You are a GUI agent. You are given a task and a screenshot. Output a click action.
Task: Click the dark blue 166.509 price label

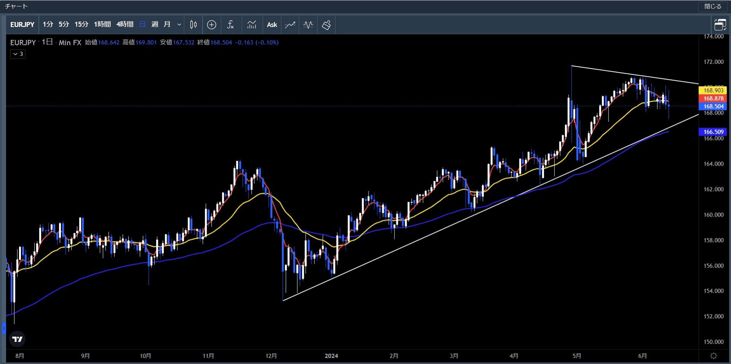tap(713, 131)
